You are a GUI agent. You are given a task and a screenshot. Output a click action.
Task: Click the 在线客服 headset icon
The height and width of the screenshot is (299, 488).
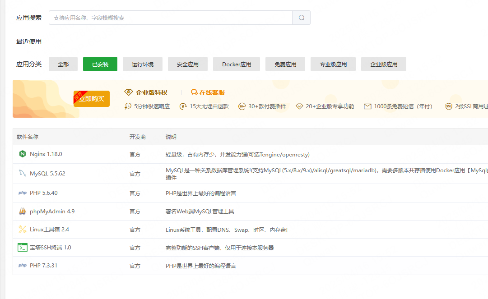(193, 92)
